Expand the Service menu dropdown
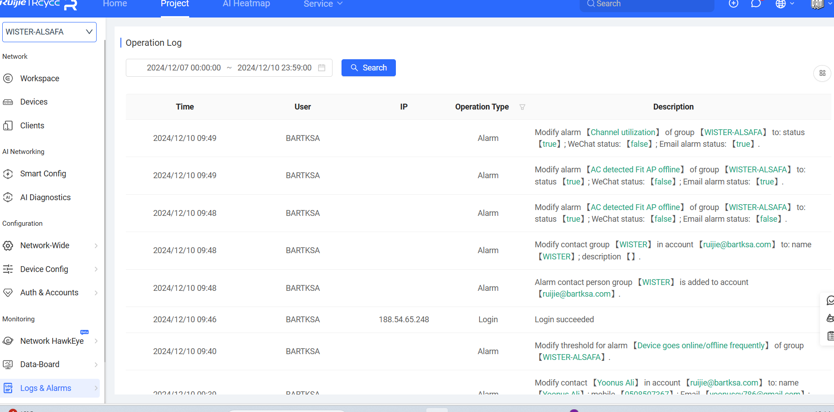The height and width of the screenshot is (412, 834). click(x=323, y=4)
